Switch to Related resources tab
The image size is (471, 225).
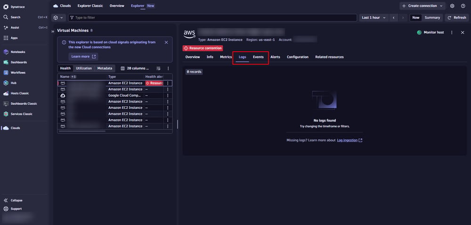click(x=329, y=57)
